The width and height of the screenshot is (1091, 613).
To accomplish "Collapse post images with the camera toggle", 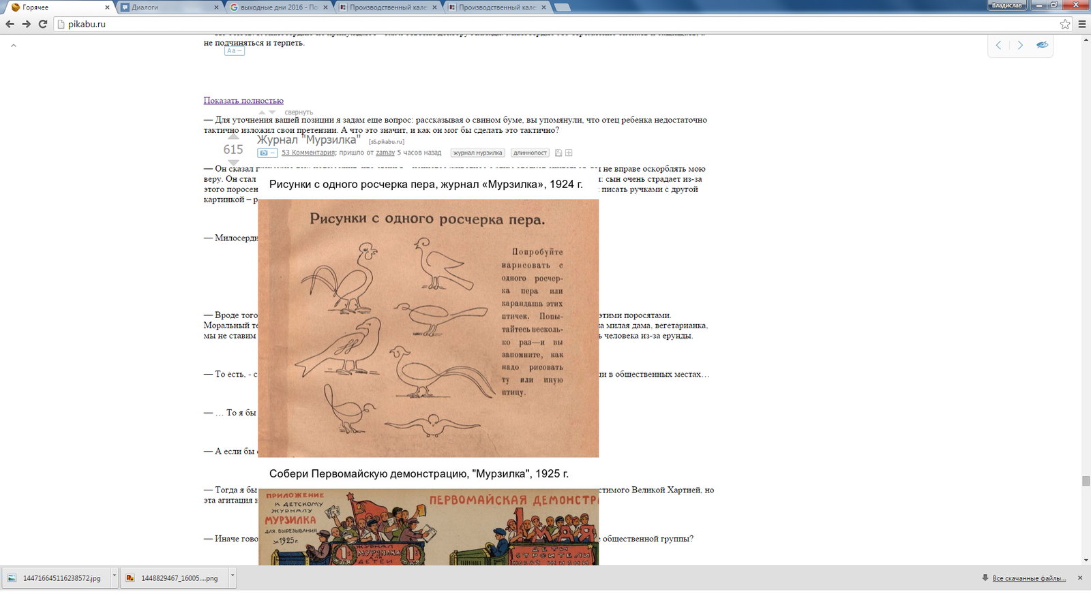I will 267,153.
